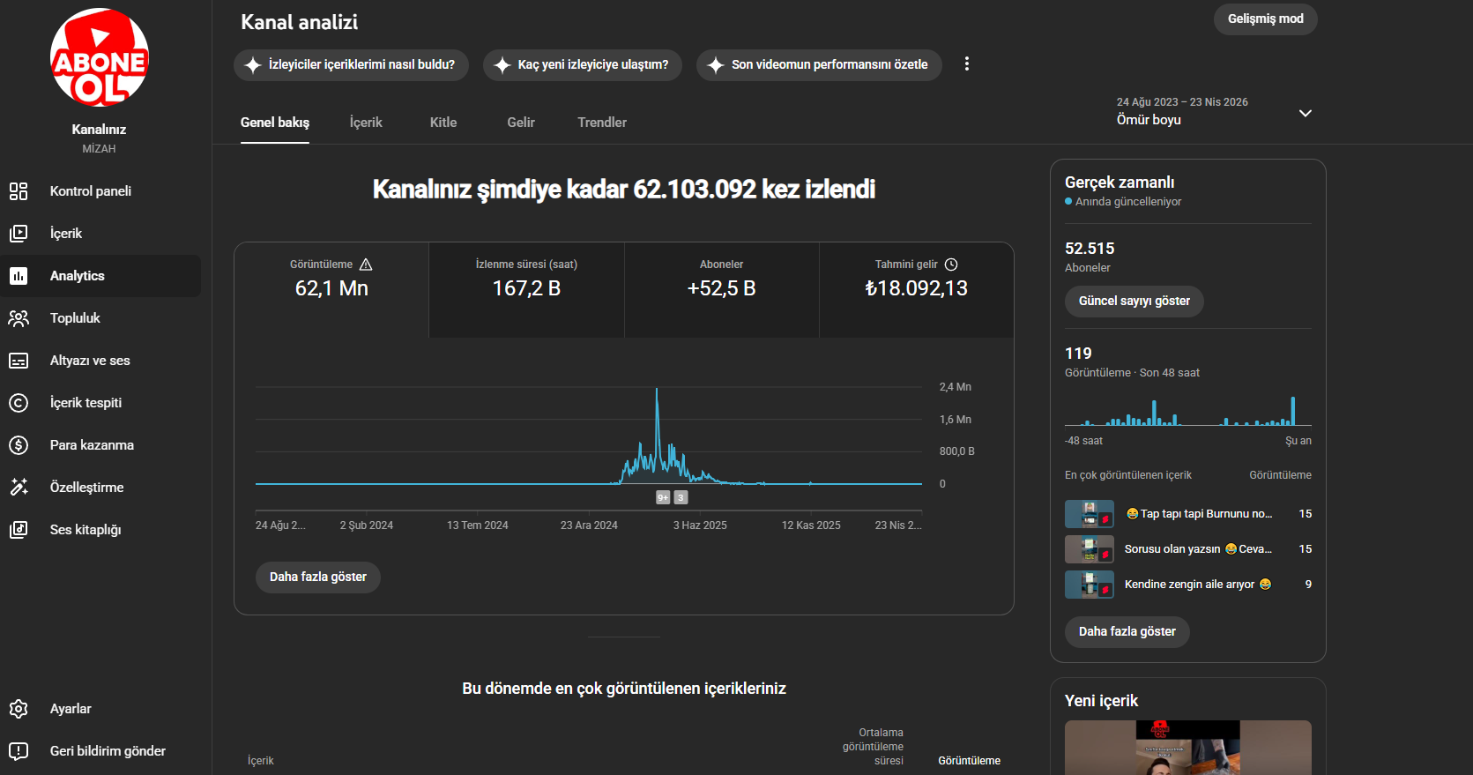Open the Ayarlar gear icon
Screen dimensions: 1473x775
point(19,709)
